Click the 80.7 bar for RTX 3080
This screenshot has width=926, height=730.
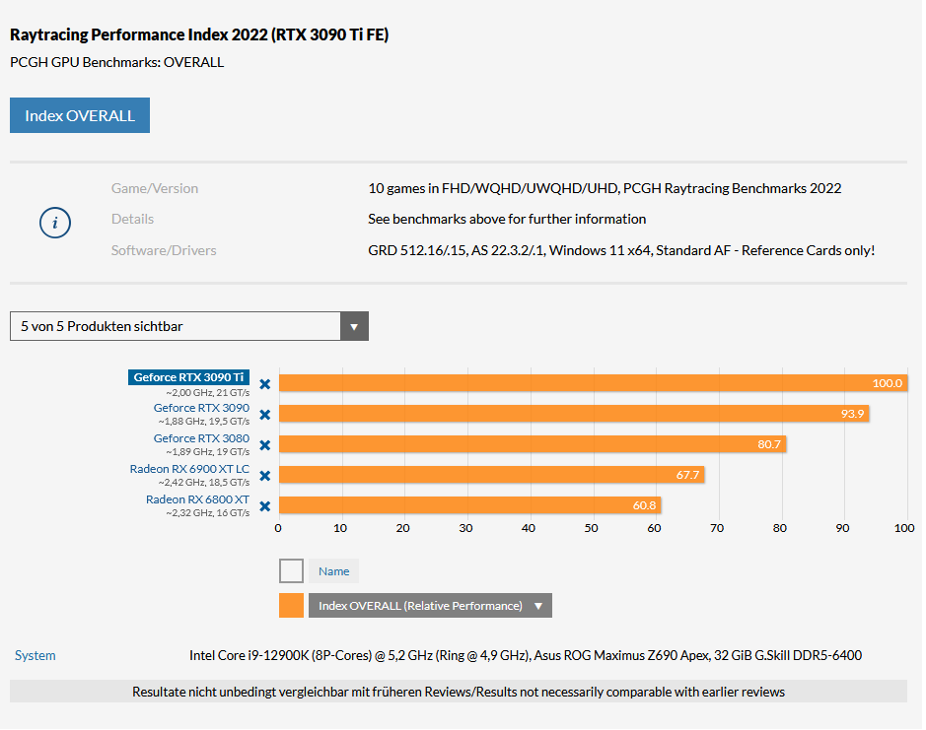point(534,446)
